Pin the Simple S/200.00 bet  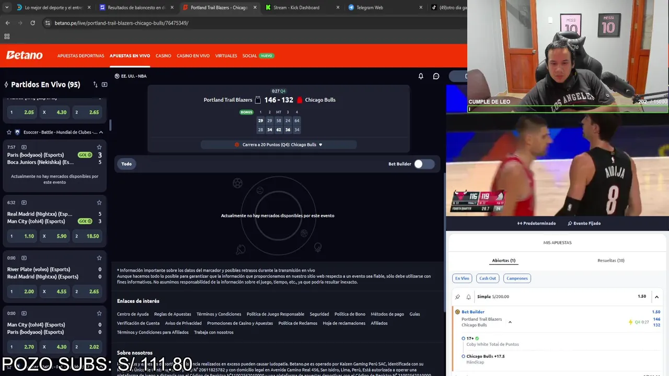[x=458, y=297]
